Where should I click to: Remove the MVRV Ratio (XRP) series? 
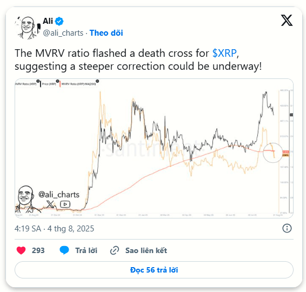[38, 81]
